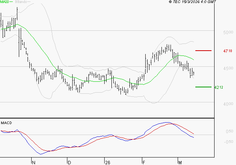Click the MA20 legend label

5,1
